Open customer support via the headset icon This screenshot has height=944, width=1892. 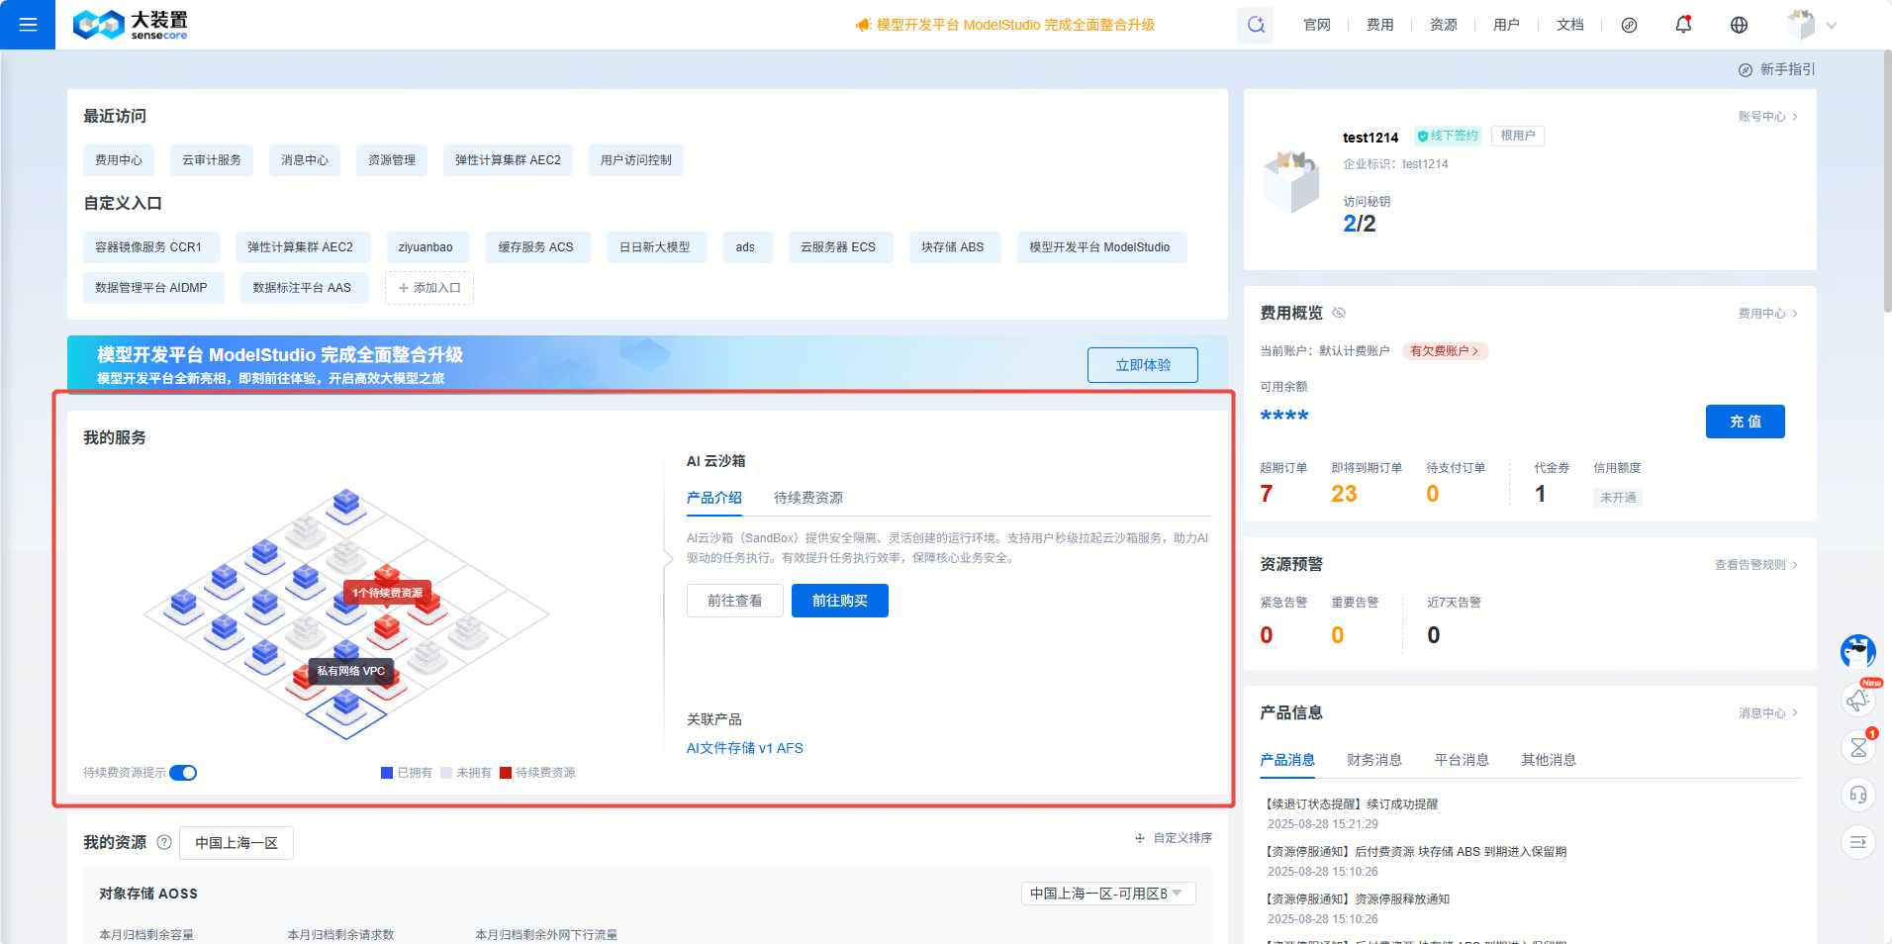pos(1857,795)
